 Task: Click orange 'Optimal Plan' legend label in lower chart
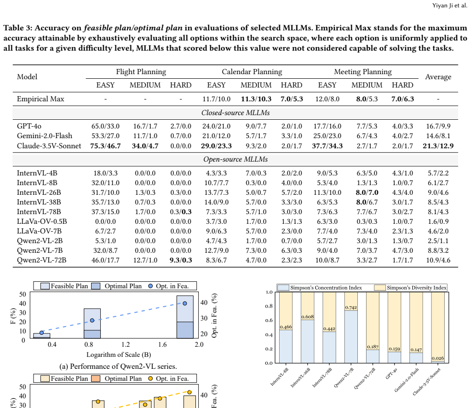(123, 379)
